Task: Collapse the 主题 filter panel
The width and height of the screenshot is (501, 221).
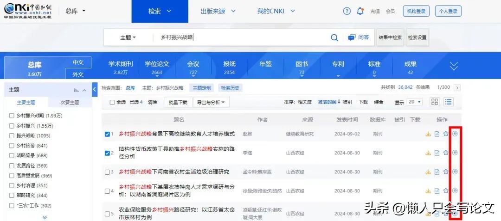Action: [x=84, y=91]
